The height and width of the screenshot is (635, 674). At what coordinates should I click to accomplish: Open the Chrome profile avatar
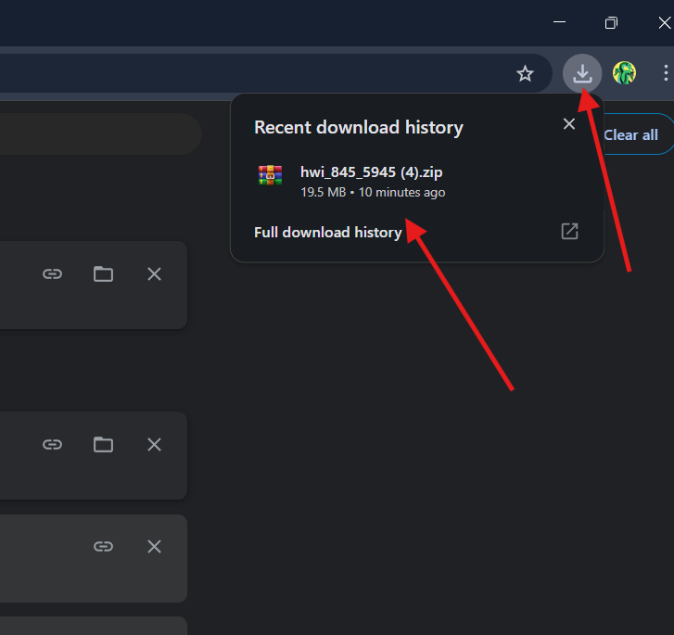(624, 74)
